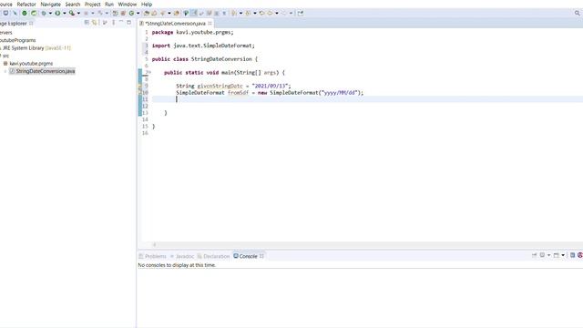Open the Run menu

[x=109, y=4]
